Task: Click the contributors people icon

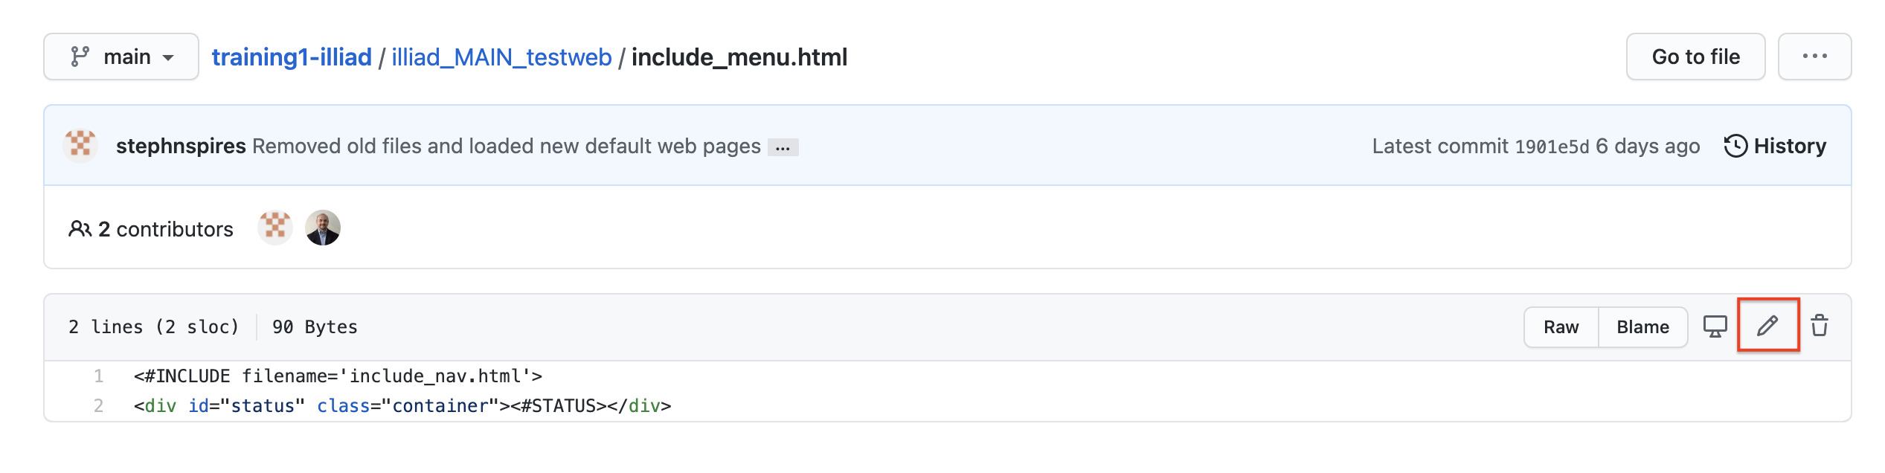Action: click(x=80, y=229)
